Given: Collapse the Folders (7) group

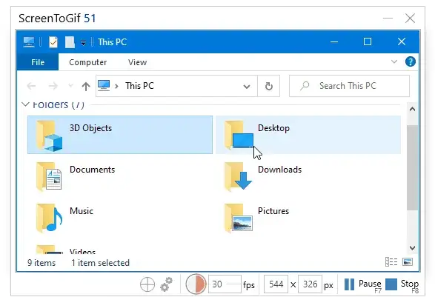Looking at the screenshot, I should click(x=25, y=104).
